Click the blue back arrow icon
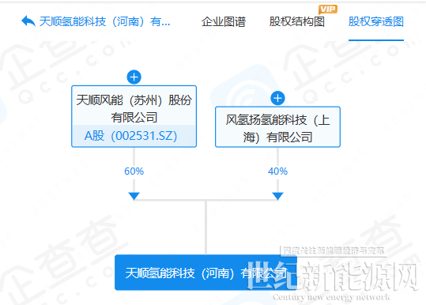This screenshot has width=426, height=305. tap(28, 21)
